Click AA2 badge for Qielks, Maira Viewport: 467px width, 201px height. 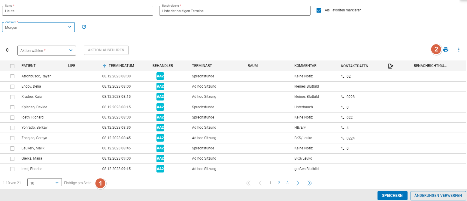tap(160, 158)
